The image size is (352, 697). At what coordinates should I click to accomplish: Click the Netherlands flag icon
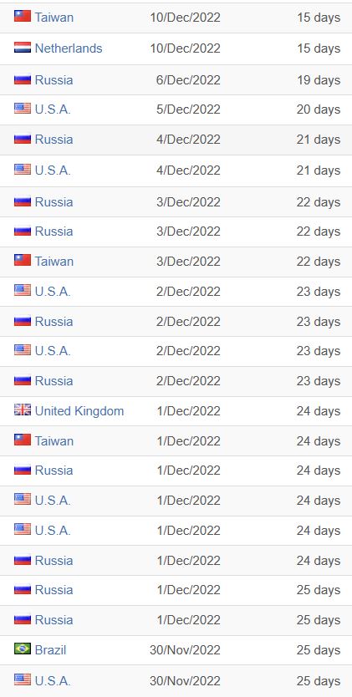tap(23, 47)
